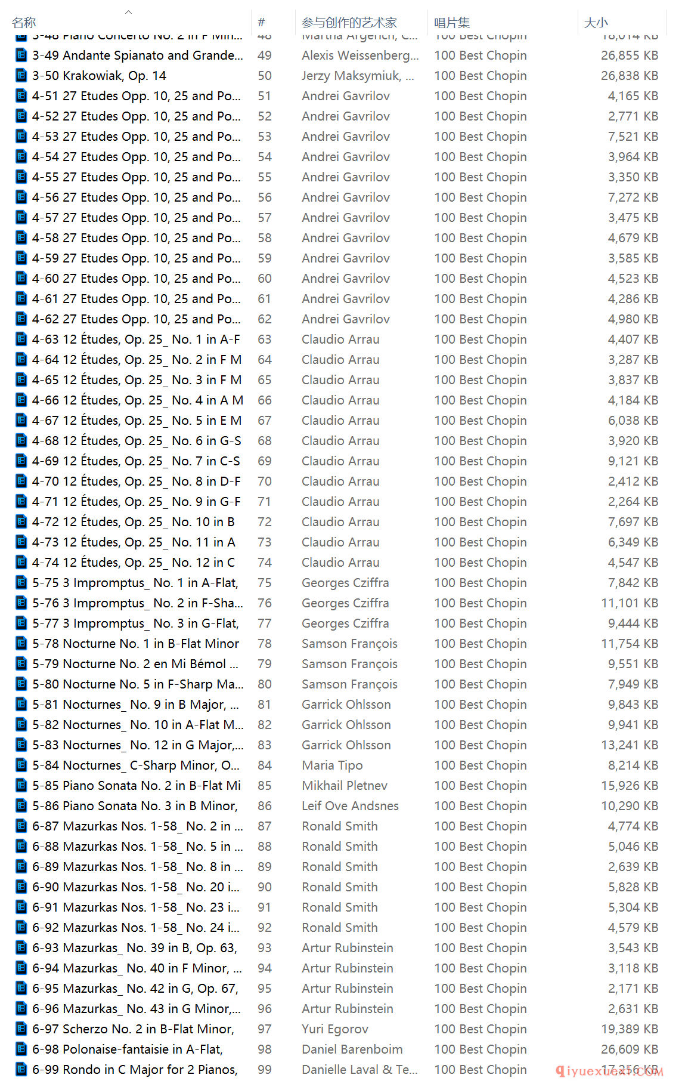Select the file icon beside 3-50 Krakowiak, Op. 14

pyautogui.click(x=21, y=76)
